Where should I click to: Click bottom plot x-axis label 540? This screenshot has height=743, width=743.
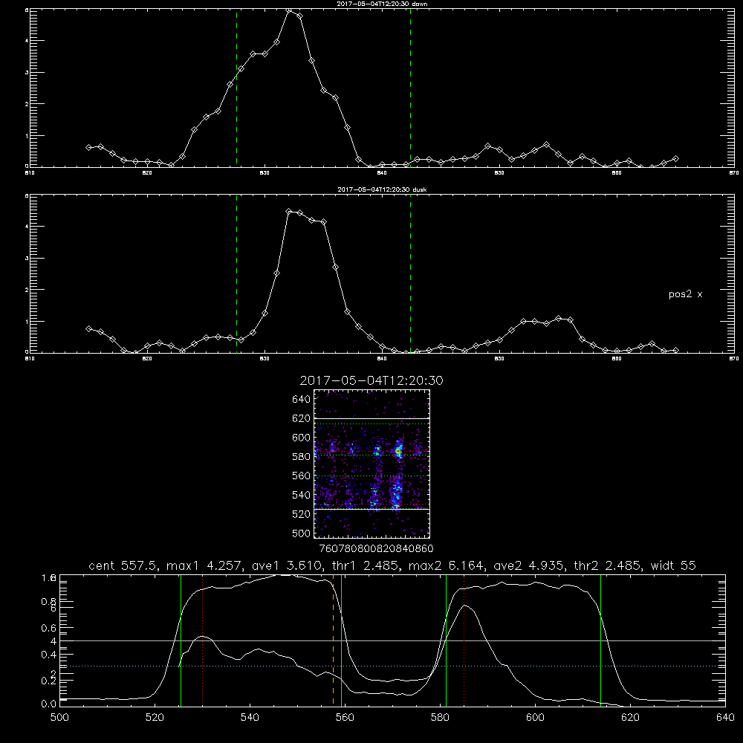click(250, 718)
